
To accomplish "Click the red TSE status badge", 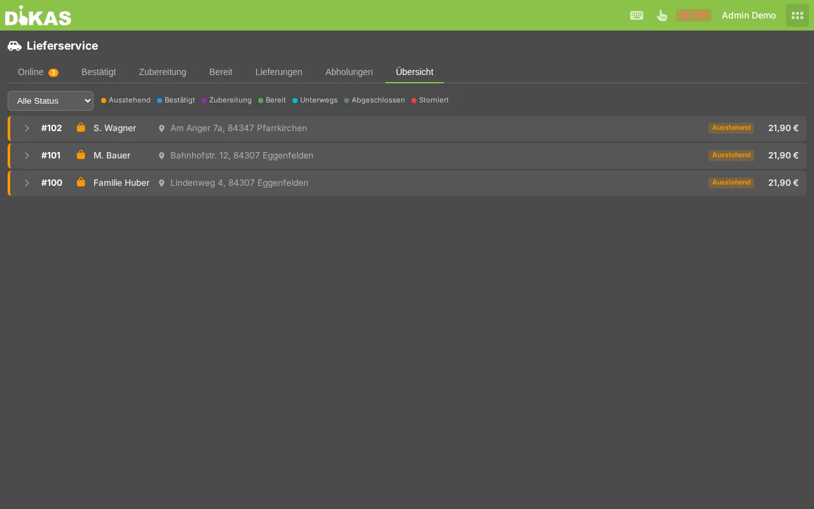I will tap(693, 15).
